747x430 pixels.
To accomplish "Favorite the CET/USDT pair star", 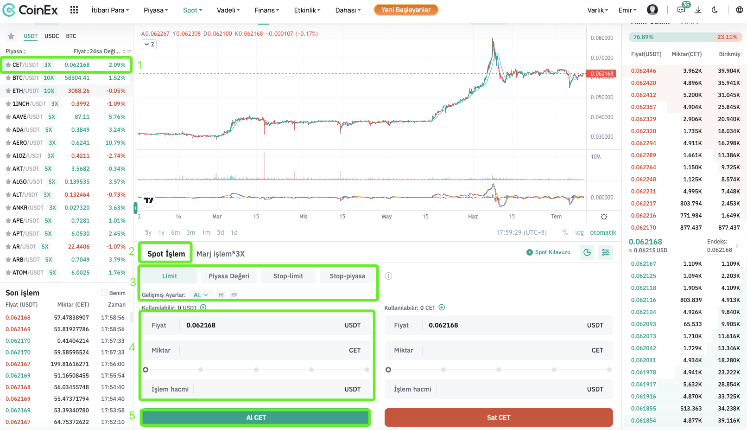I will [8, 65].
